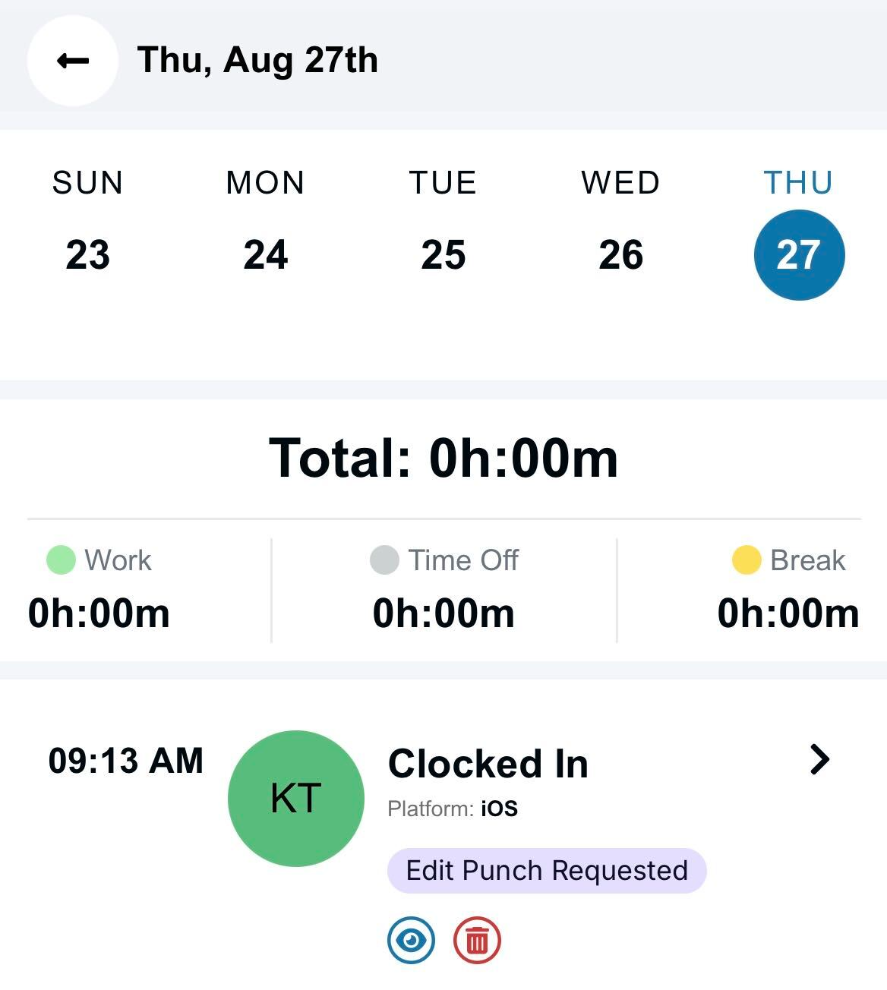View punch details with the eye icon
This screenshot has height=990, width=887.
[x=411, y=940]
